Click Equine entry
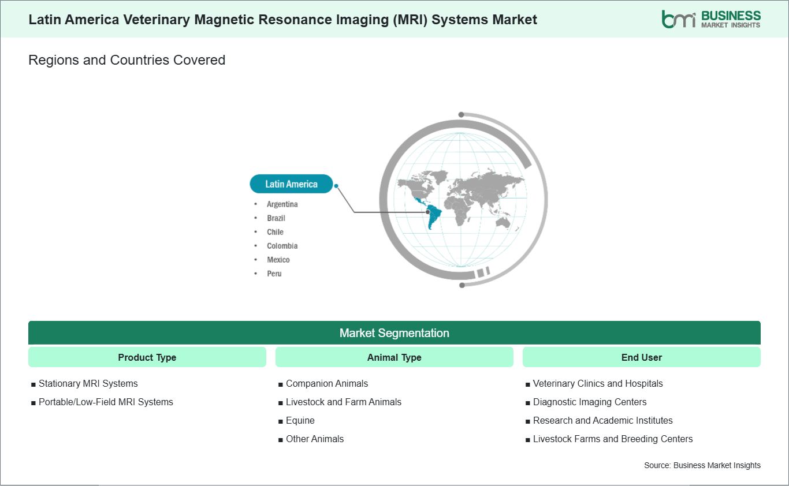 click(x=300, y=420)
